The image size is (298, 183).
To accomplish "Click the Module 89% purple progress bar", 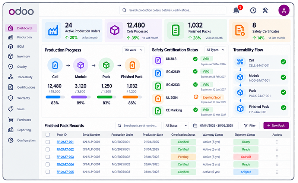I will pyautogui.click(x=80, y=97).
